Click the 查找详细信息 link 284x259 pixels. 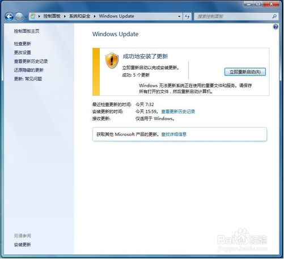pos(173,134)
